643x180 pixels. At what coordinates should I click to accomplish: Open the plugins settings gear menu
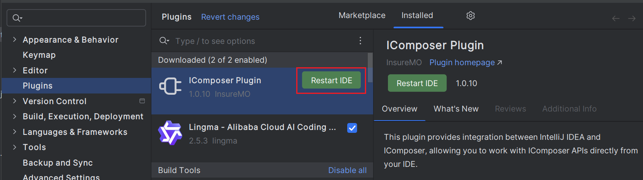471,16
